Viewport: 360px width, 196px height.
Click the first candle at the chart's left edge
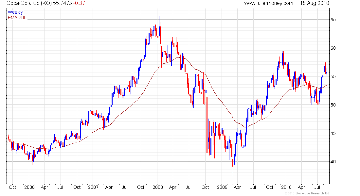9,138
